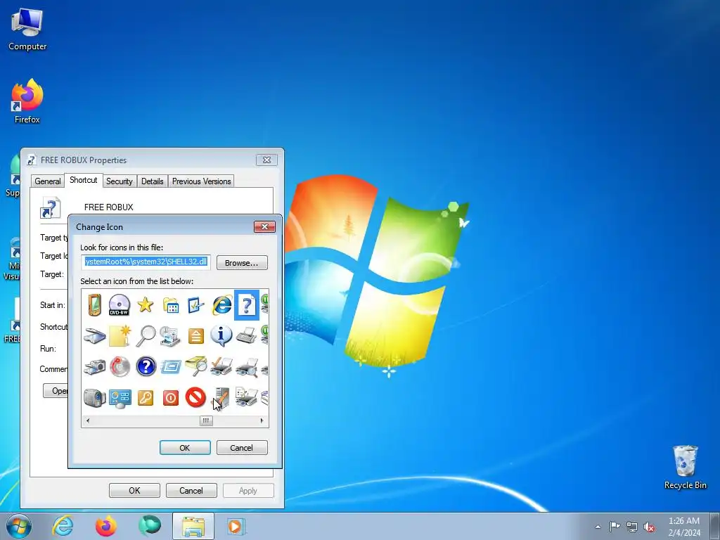Select the flatbed scanner icon
Viewport: 720px width, 540px height.
[95, 336]
